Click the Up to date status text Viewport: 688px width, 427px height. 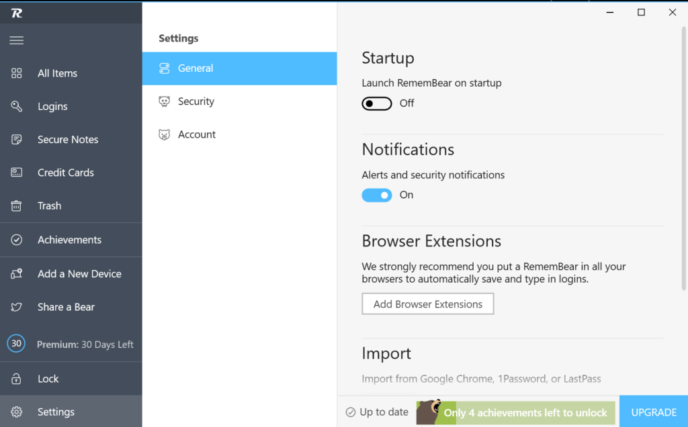384,412
